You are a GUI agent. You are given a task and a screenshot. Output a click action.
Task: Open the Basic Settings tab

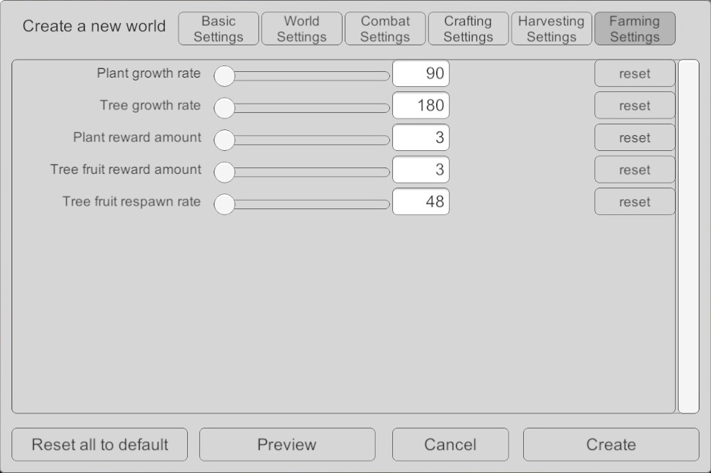[218, 29]
